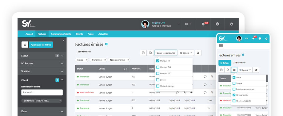
Task: Click the info icon in top header
Action: pos(217,24)
